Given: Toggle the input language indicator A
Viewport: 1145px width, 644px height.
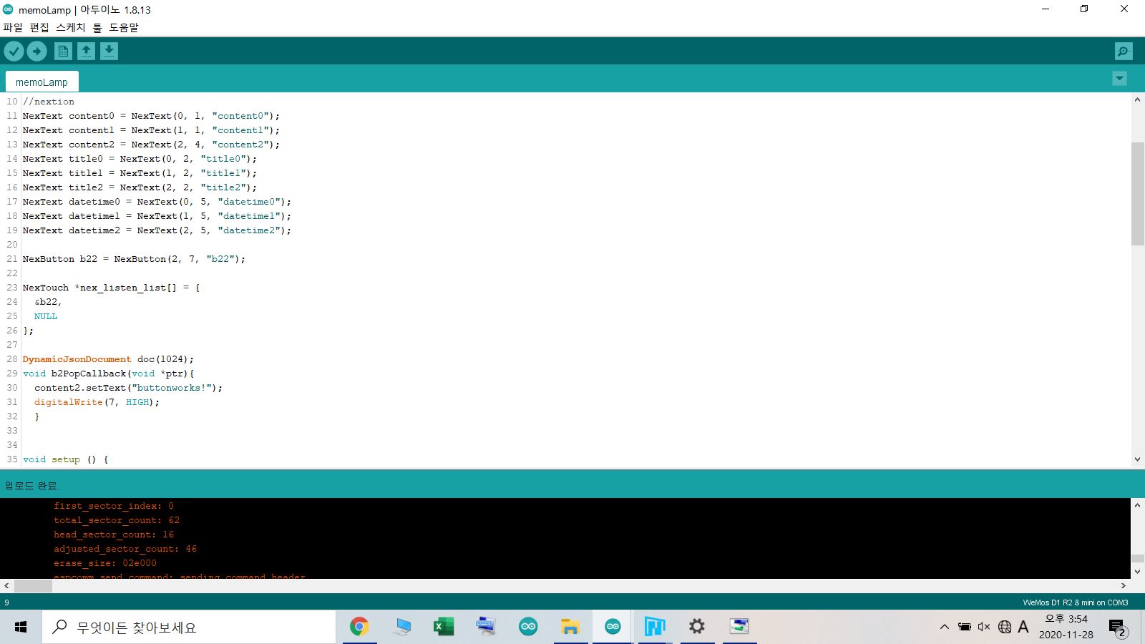Looking at the screenshot, I should [x=1023, y=627].
